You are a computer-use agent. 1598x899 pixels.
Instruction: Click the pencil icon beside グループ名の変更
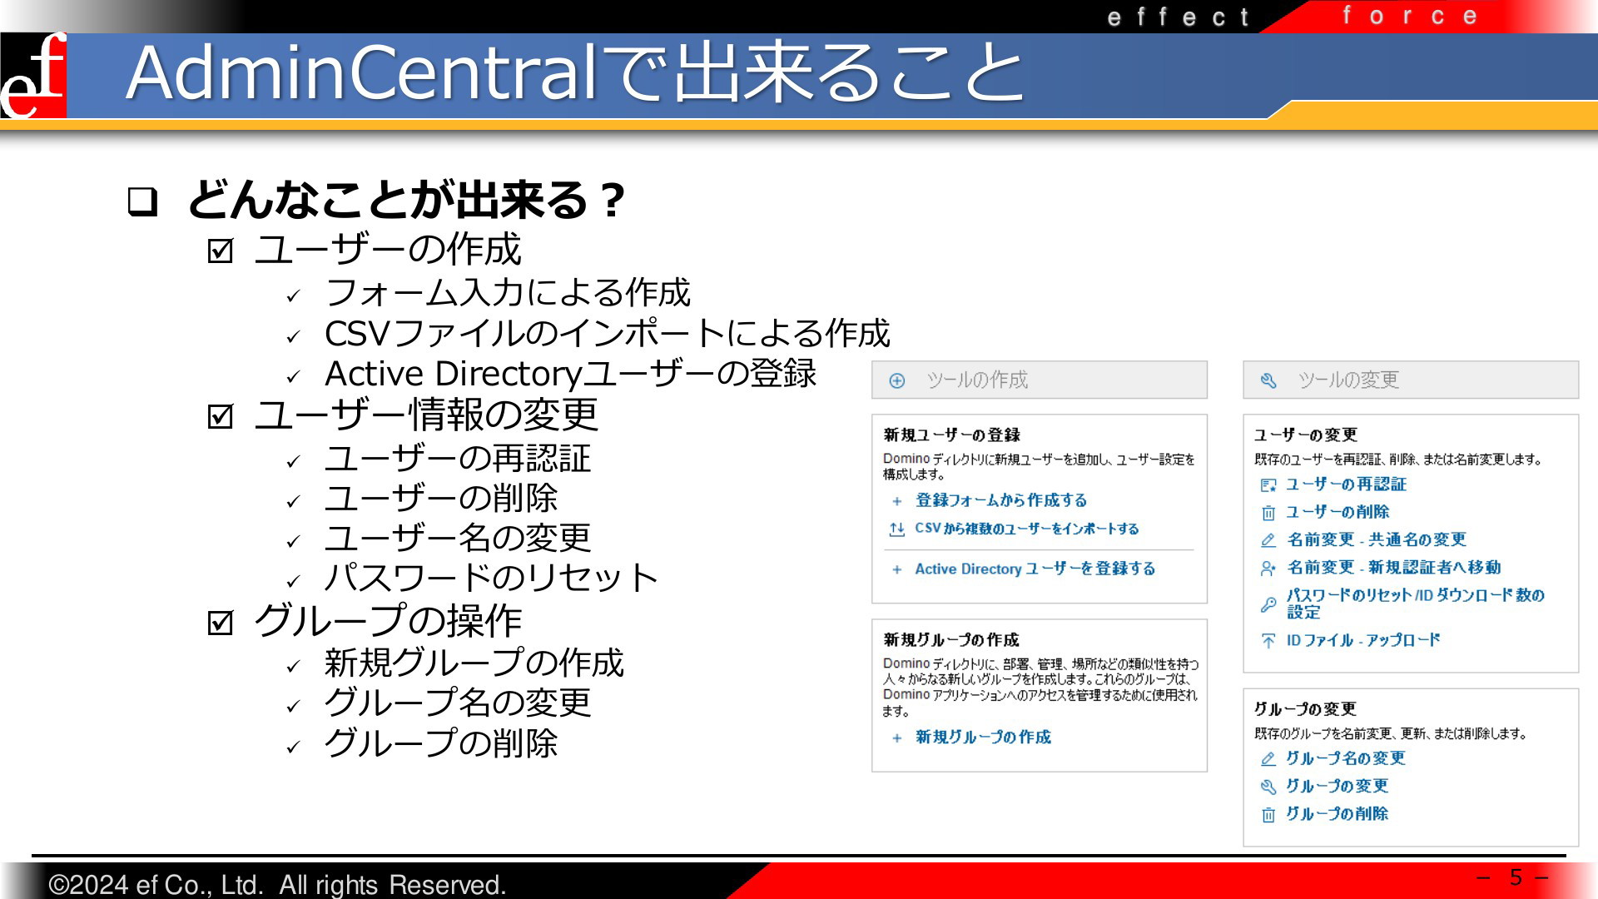pos(1268,759)
